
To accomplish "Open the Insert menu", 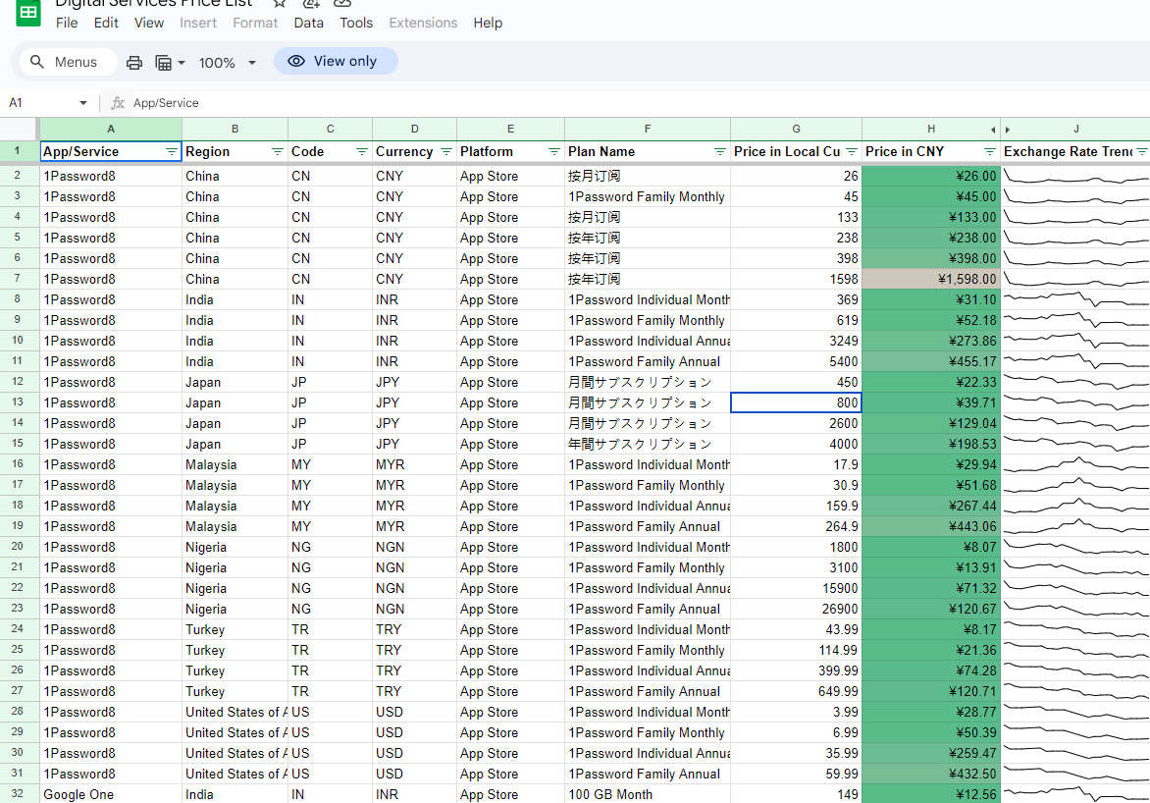I will (198, 23).
